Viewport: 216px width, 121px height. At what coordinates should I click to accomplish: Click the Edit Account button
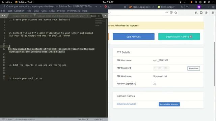(x=134, y=37)
